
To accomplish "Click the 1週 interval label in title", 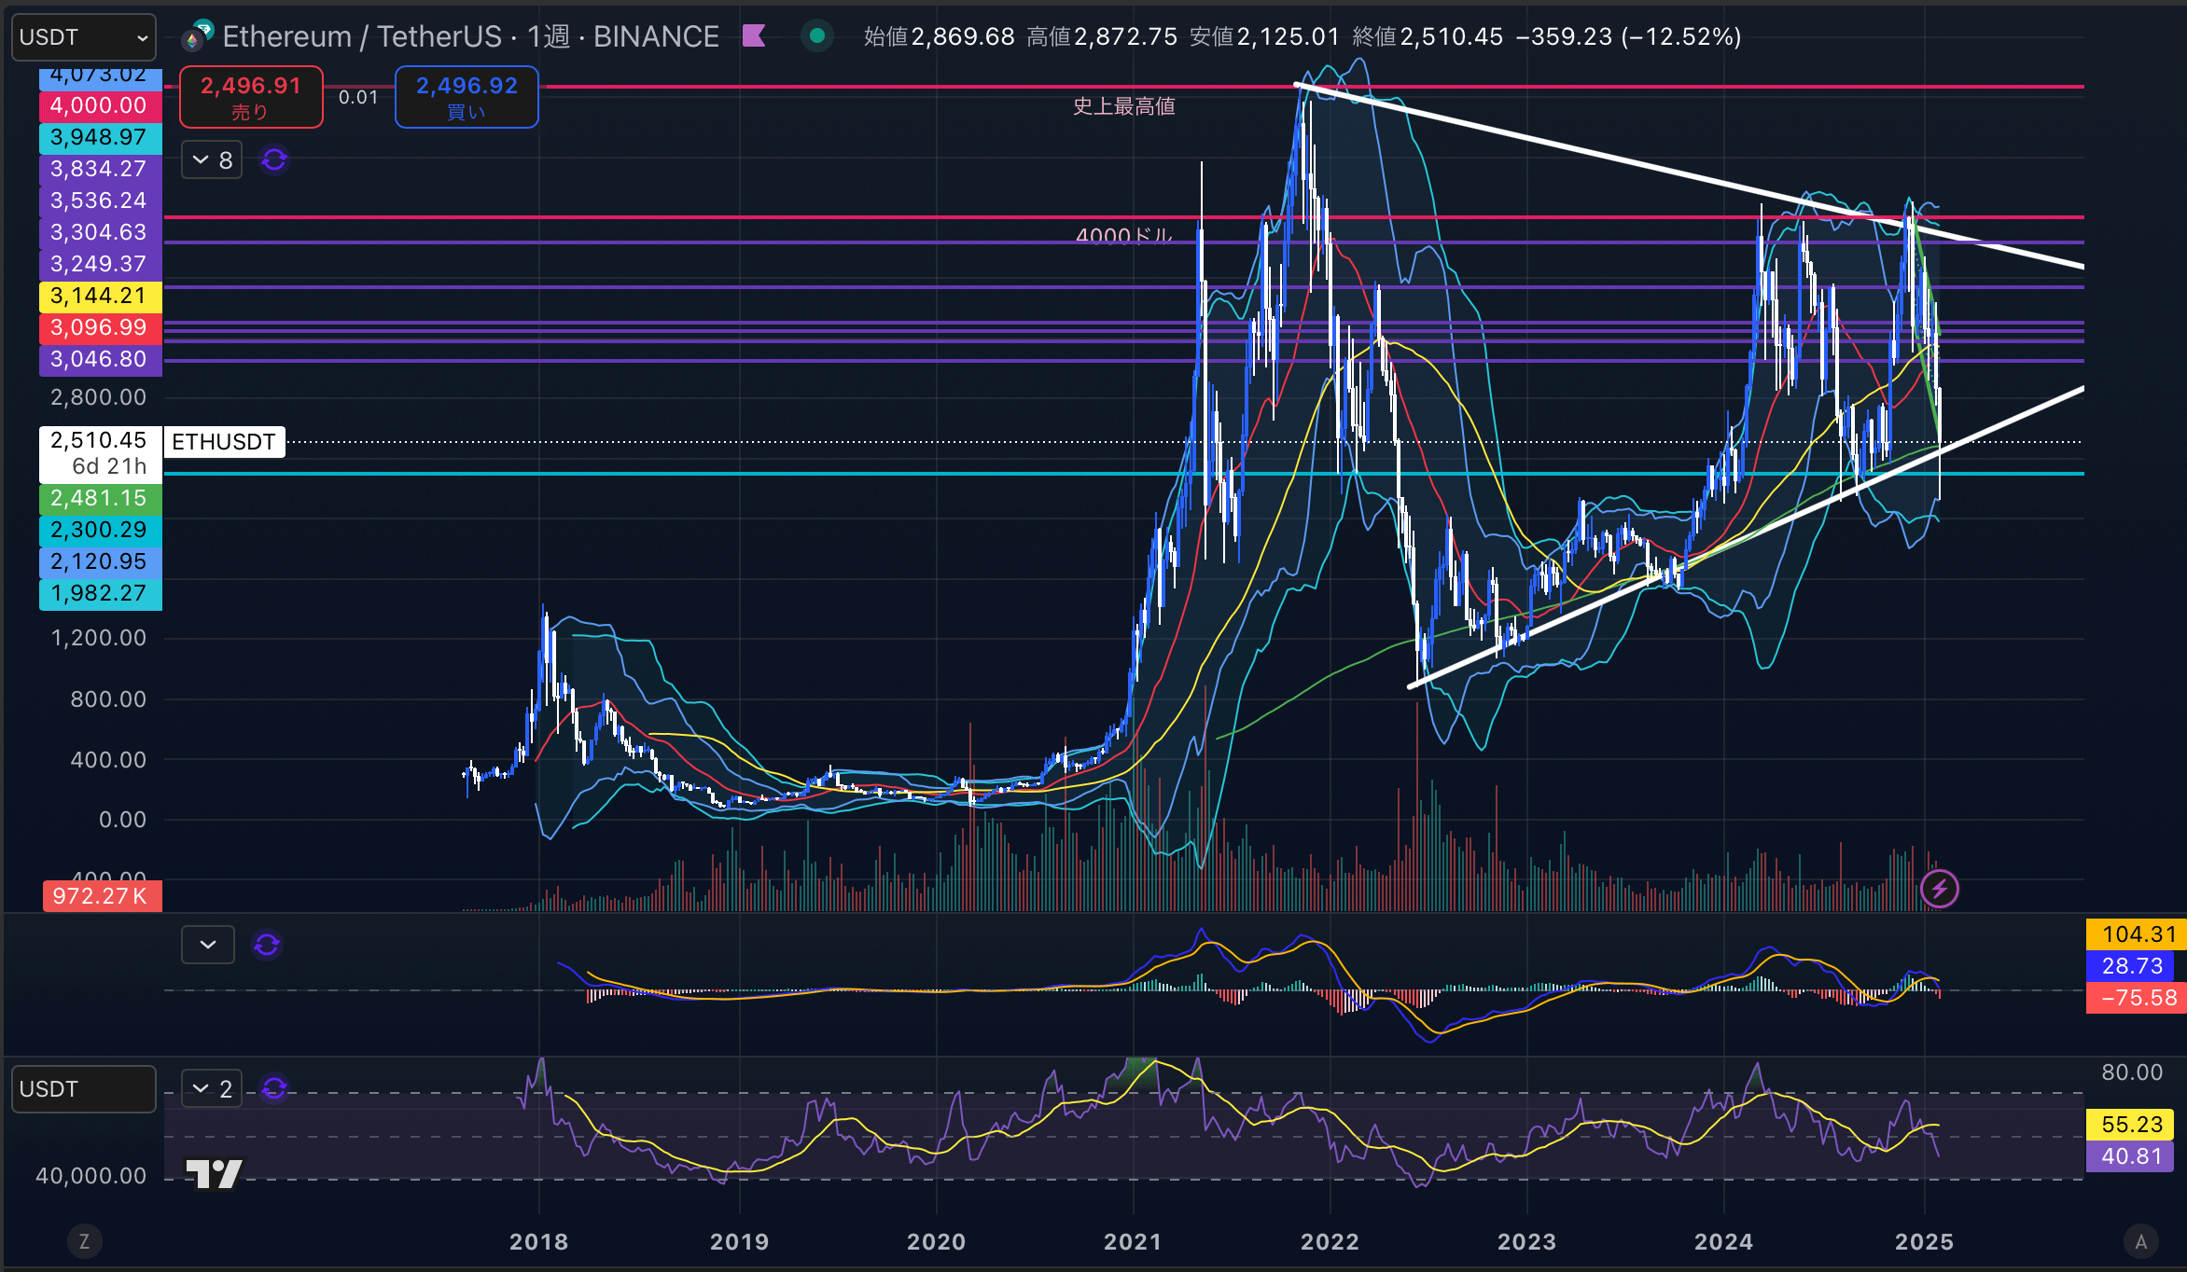I will (x=549, y=36).
